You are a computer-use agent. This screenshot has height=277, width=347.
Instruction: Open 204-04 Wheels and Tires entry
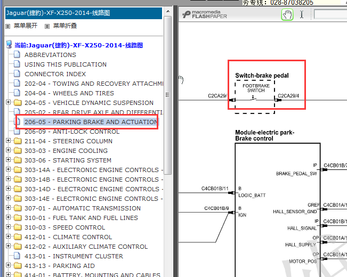pyautogui.click(x=69, y=93)
